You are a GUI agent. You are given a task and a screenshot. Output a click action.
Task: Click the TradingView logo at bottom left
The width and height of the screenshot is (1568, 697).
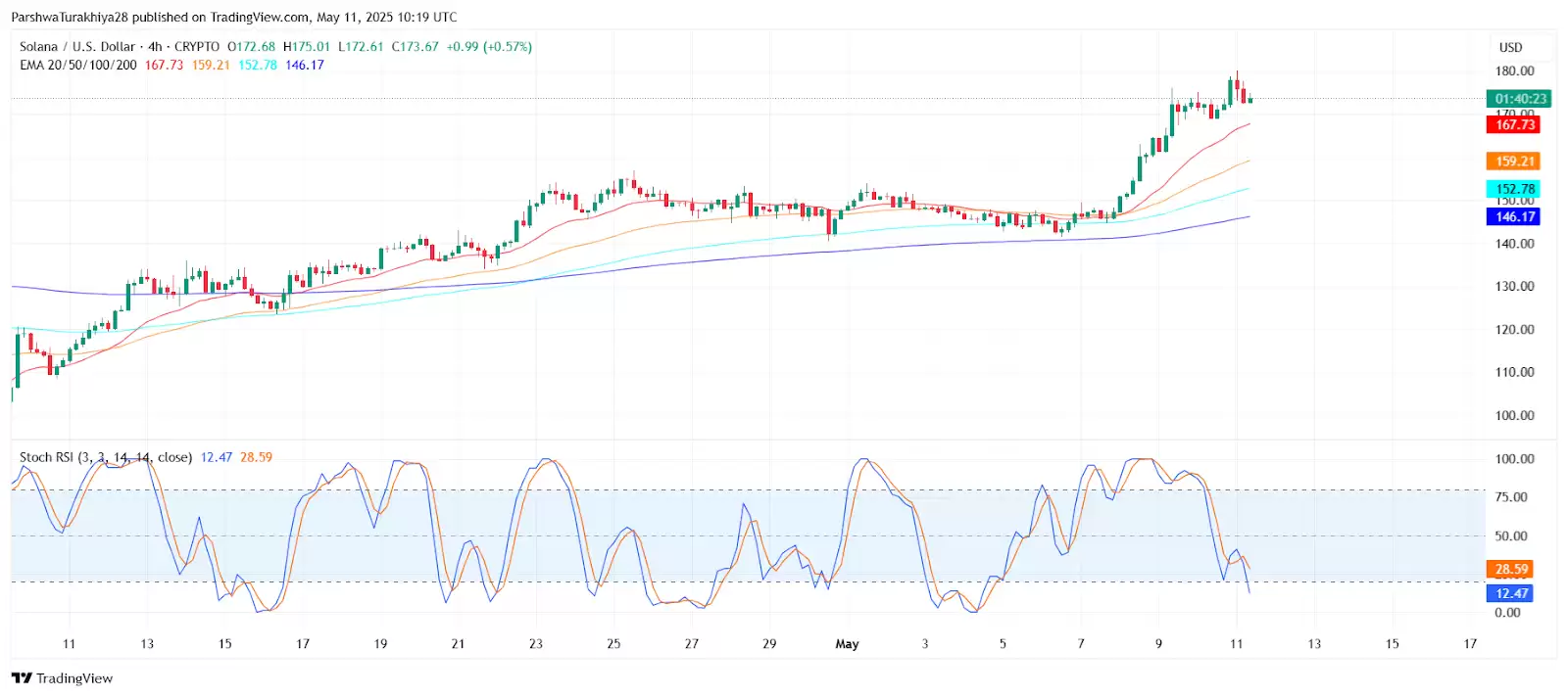[x=62, y=678]
